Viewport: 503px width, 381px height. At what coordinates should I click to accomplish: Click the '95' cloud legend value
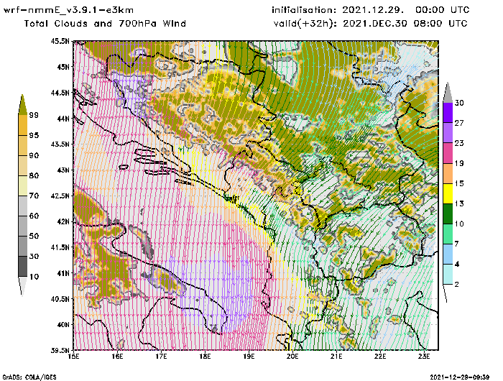click(34, 135)
